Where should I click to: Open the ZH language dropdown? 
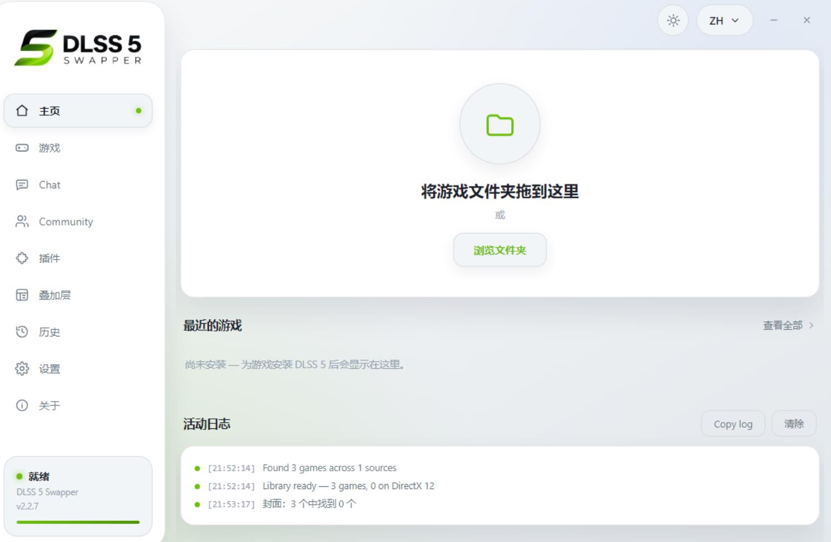(724, 21)
